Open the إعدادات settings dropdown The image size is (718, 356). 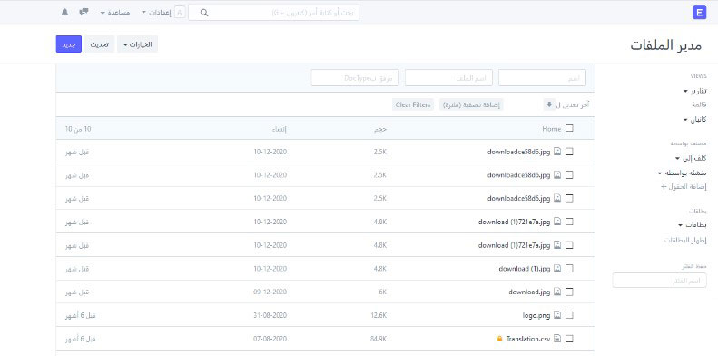point(156,13)
